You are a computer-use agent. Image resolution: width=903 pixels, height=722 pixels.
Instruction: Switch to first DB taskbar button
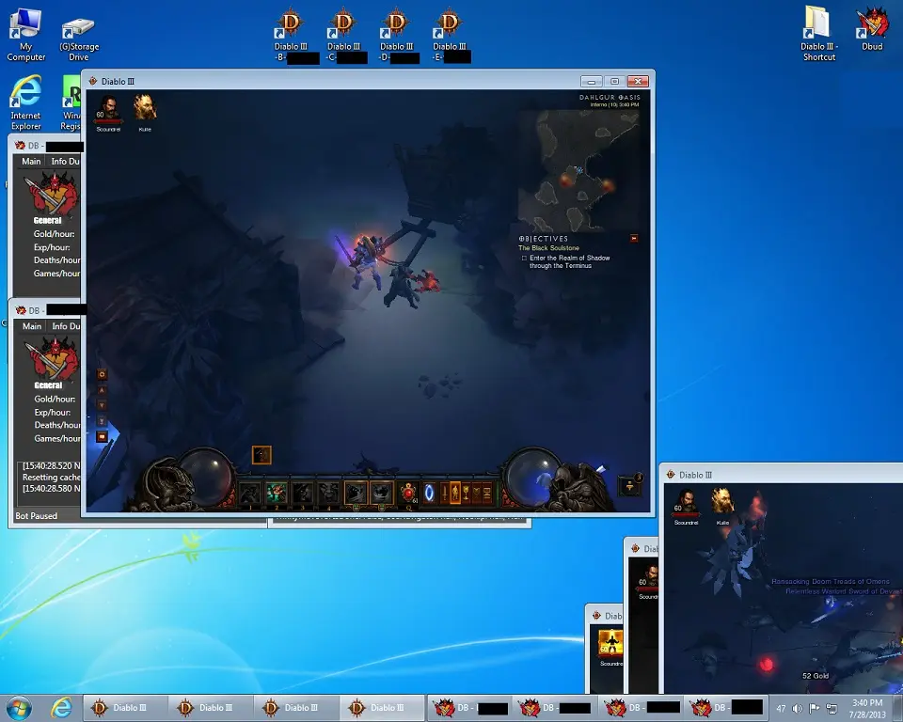469,708
